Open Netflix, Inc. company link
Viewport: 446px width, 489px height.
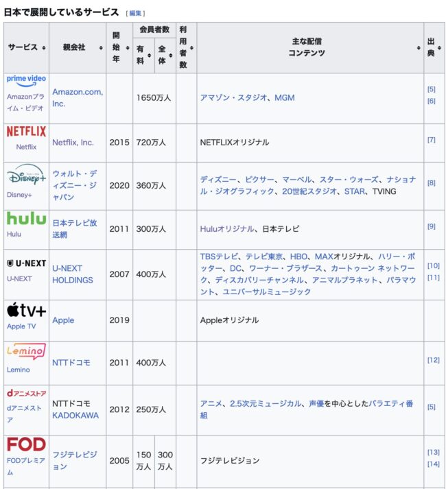click(x=73, y=143)
